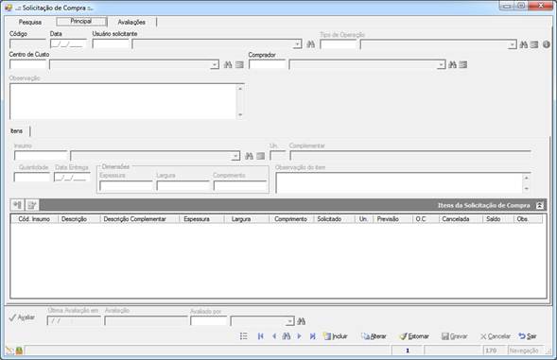Click Saldo column header
Screen dimensions: 557x360
[498, 219]
